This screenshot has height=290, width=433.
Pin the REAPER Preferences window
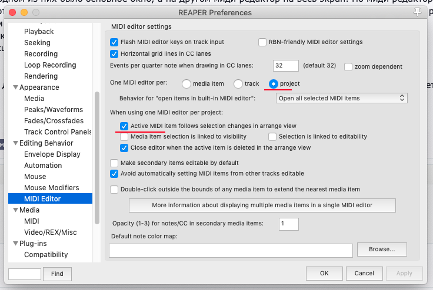[417, 12]
